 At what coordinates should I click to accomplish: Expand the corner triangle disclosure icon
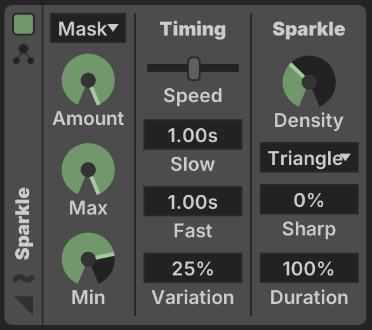click(x=24, y=305)
